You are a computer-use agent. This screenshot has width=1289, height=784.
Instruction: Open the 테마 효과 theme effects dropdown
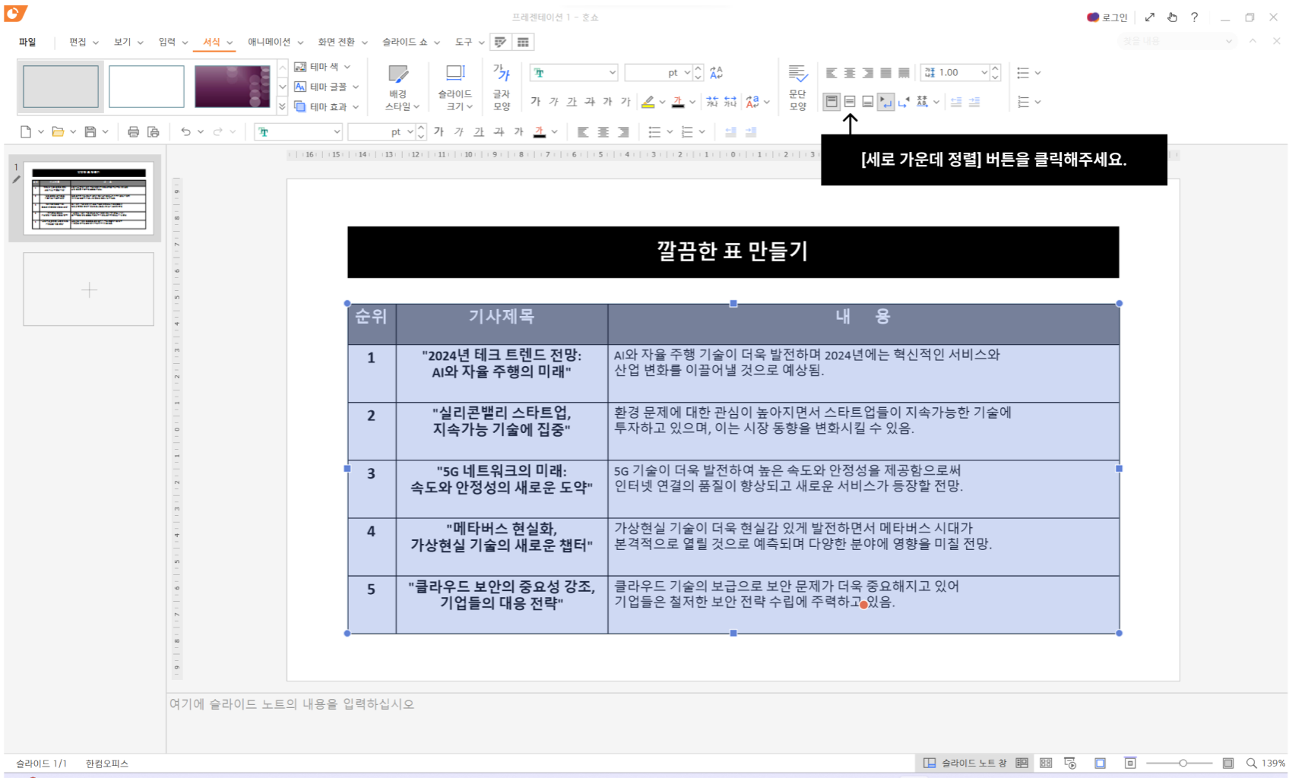point(326,107)
